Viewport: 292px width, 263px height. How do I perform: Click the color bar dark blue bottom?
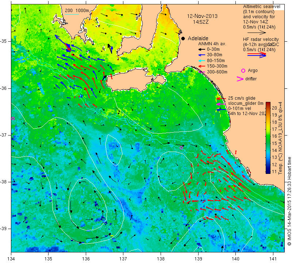coord(268,172)
